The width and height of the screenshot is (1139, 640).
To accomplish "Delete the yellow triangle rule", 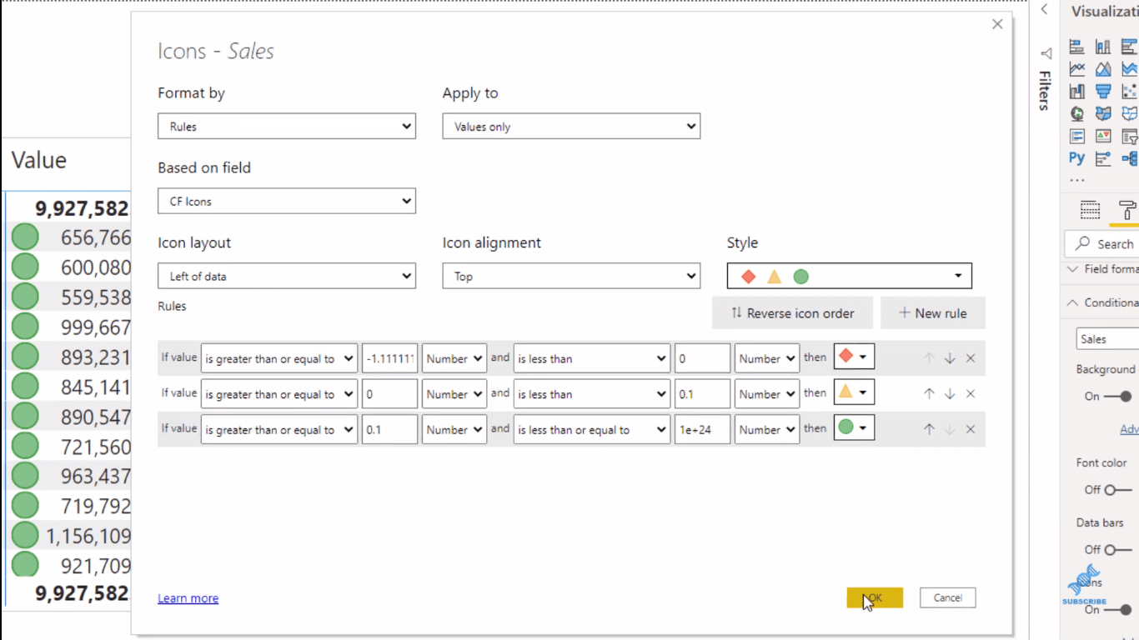I will (971, 394).
